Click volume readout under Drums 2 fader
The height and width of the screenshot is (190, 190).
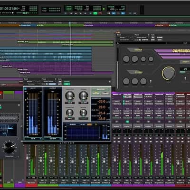point(53,178)
